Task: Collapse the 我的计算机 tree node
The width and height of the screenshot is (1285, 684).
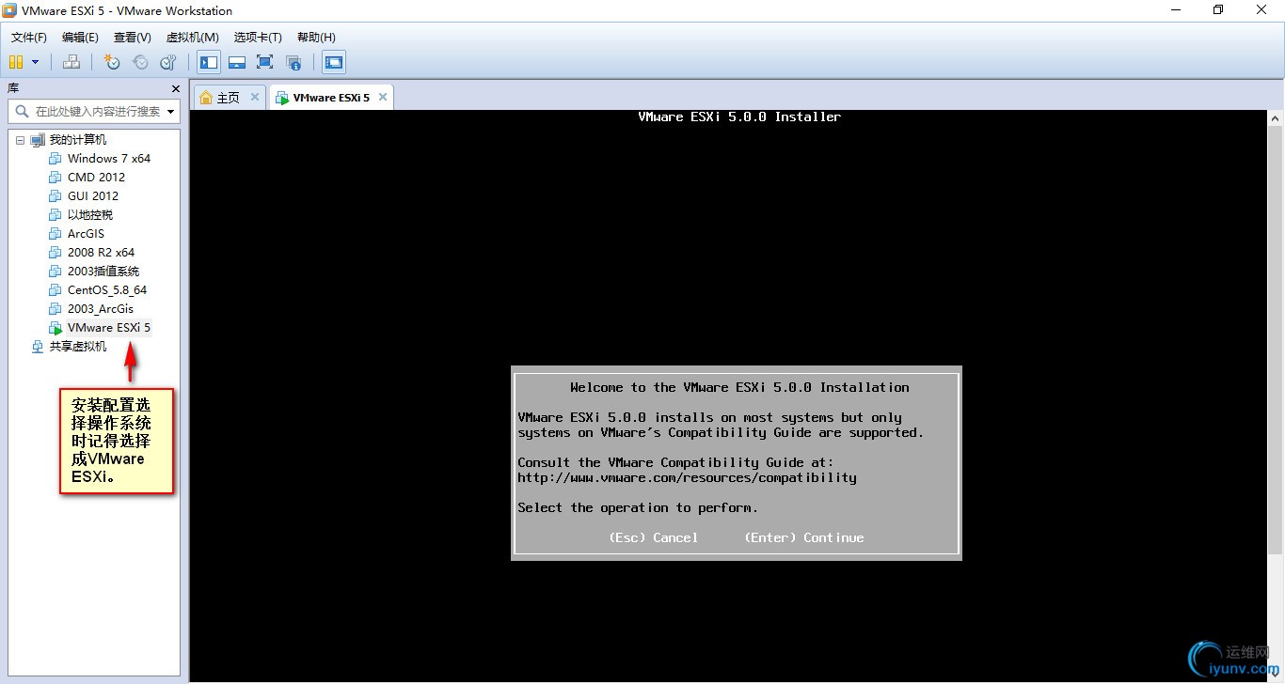Action: coord(20,140)
